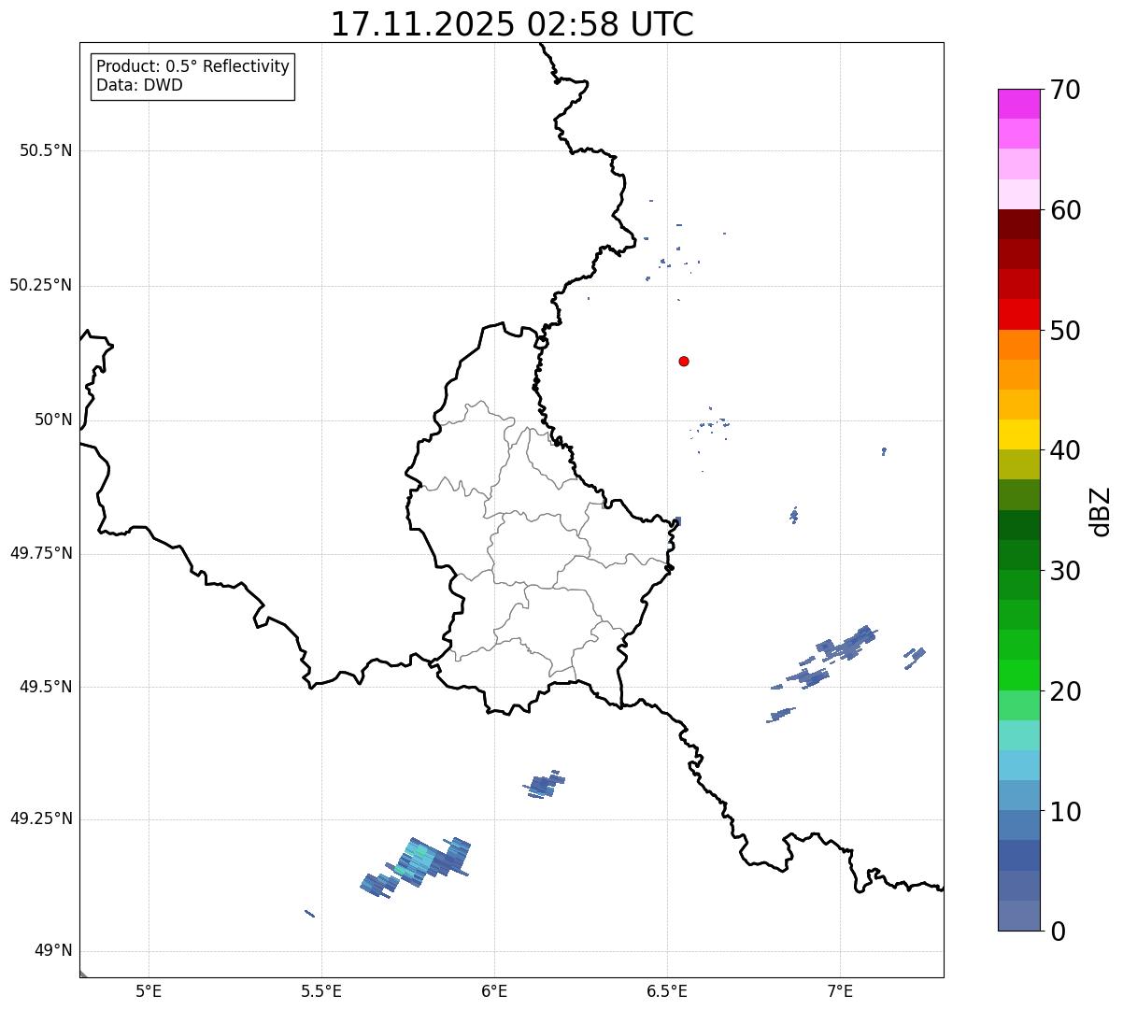
Task: Click the latitude label 49.5°N
Action: (46, 687)
